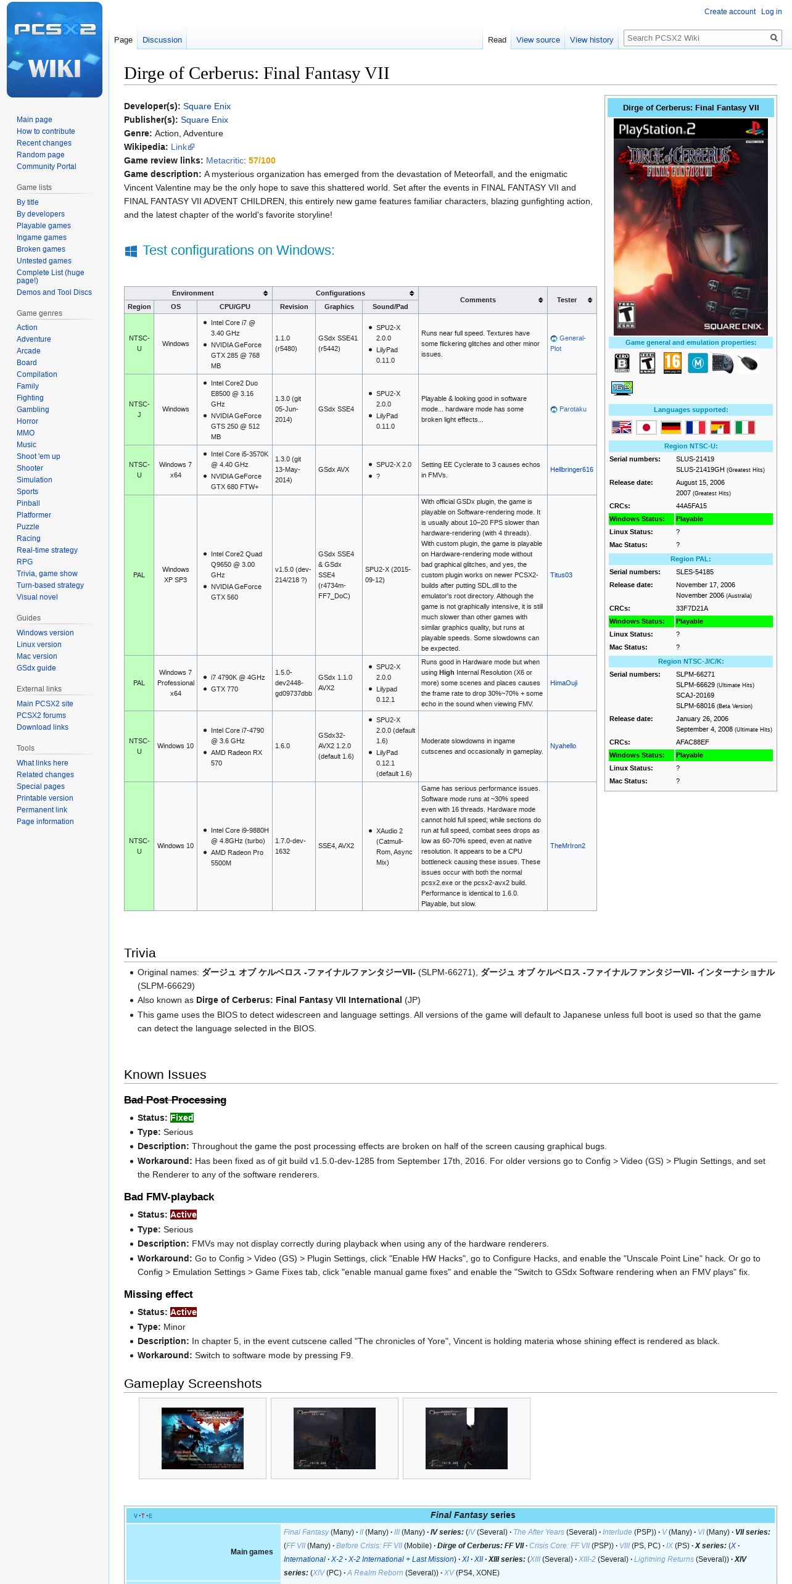Click the Japanese flag icon
The width and height of the screenshot is (792, 1584).
(x=646, y=427)
